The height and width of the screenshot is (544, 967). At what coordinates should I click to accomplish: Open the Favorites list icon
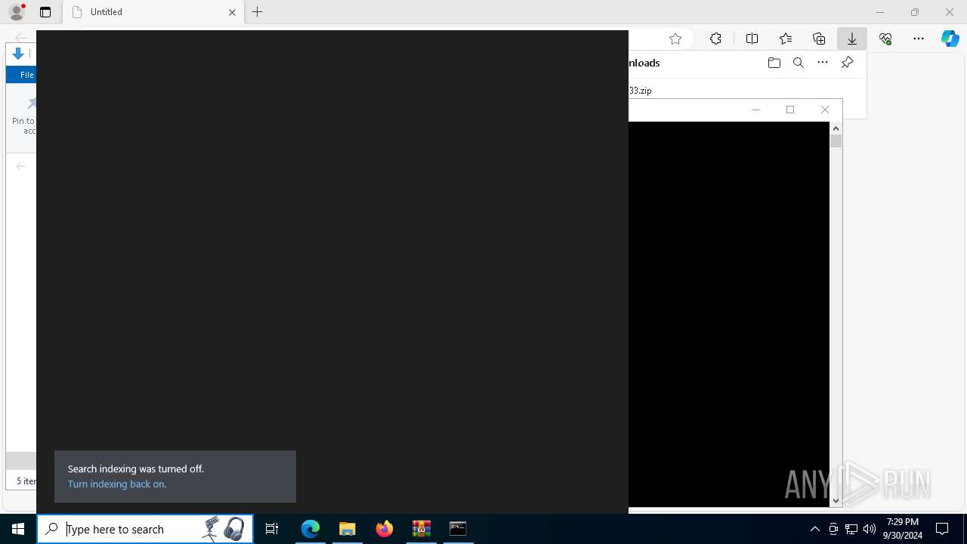pos(786,39)
